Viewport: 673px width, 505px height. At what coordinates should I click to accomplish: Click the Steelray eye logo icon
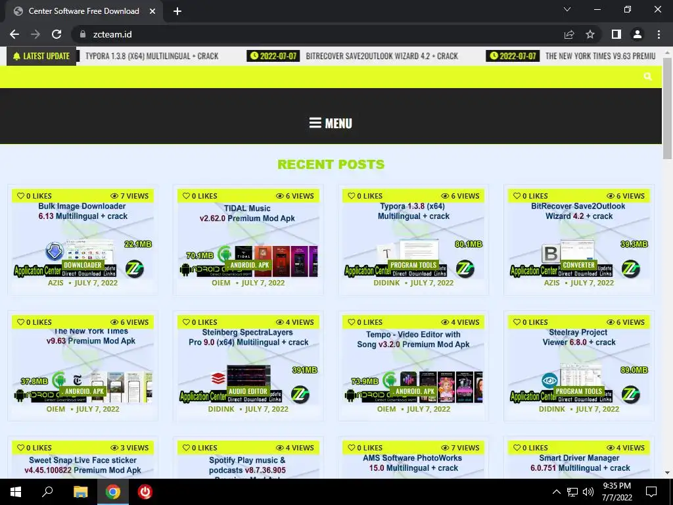[x=549, y=381]
